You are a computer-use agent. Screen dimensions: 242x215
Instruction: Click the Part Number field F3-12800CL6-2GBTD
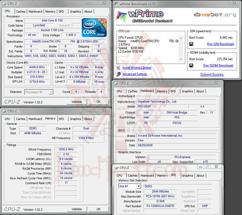coord(160,206)
